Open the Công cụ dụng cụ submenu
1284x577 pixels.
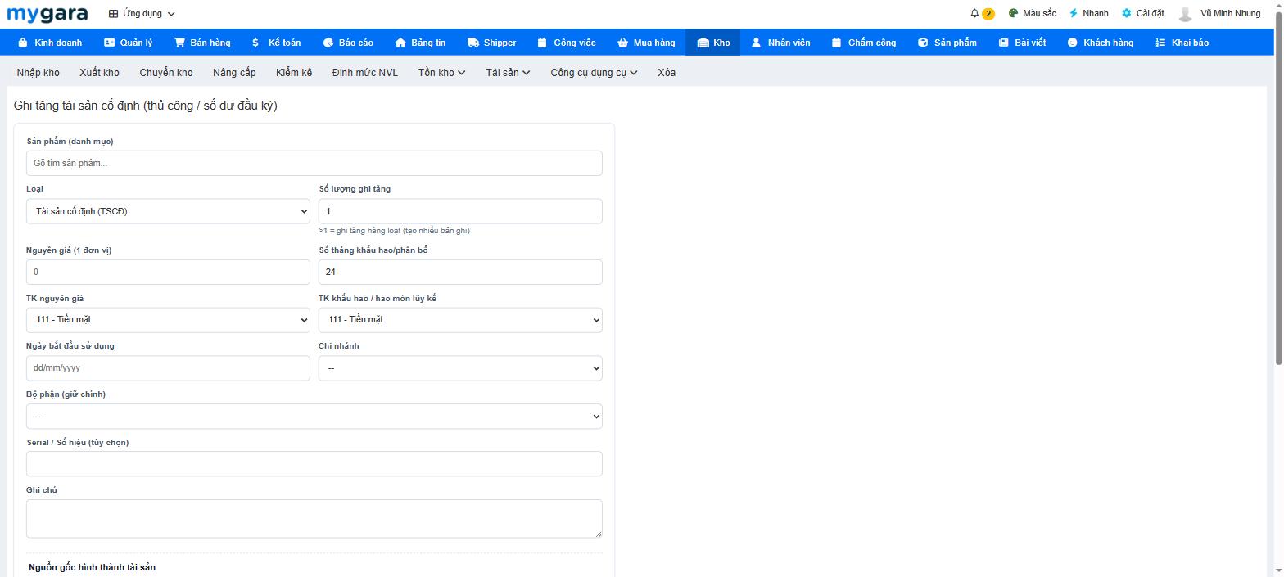click(594, 72)
